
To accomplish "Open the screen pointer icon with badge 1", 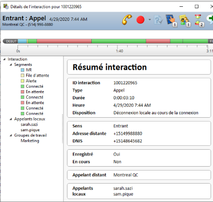I will click(171, 21).
